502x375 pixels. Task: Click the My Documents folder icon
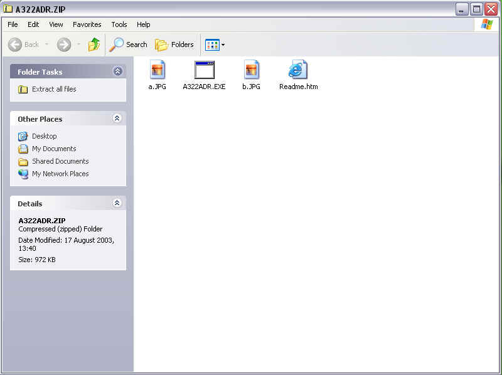(23, 149)
